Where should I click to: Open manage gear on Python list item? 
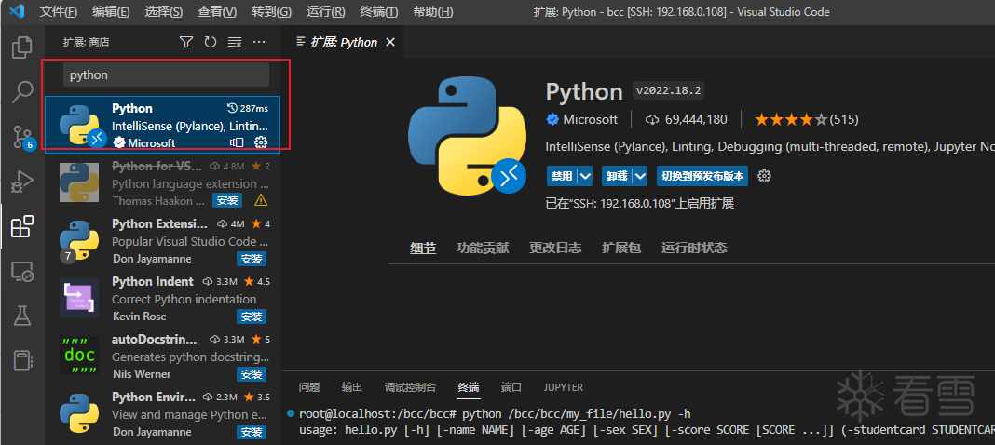coord(261,142)
